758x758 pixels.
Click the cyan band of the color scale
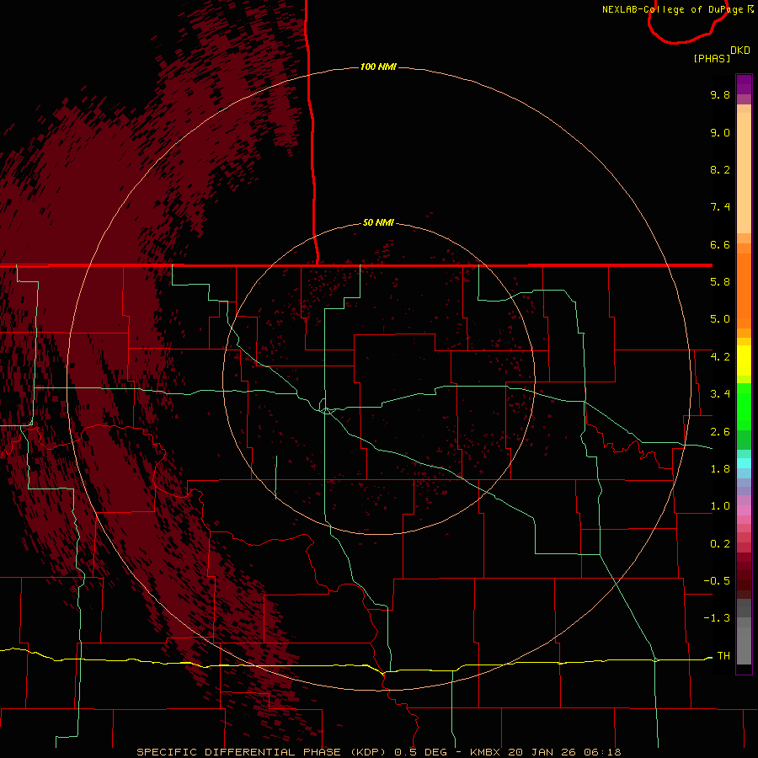[744, 463]
